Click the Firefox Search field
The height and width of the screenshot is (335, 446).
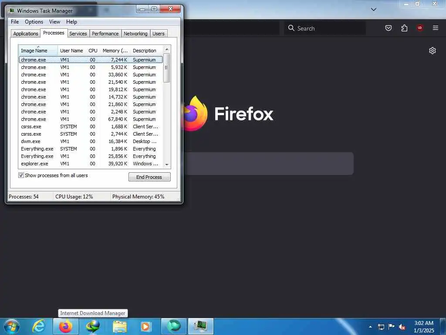tap(325, 28)
